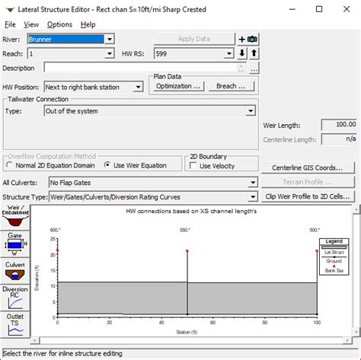361x360 pixels.
Task: Open the Weir / Embankment editor
Action: tap(15, 217)
